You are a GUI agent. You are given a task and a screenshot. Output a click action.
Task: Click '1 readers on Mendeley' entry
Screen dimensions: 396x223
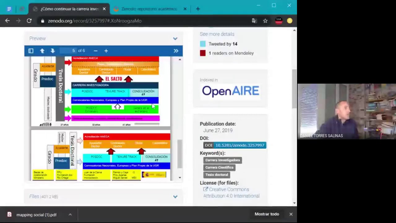[231, 53]
